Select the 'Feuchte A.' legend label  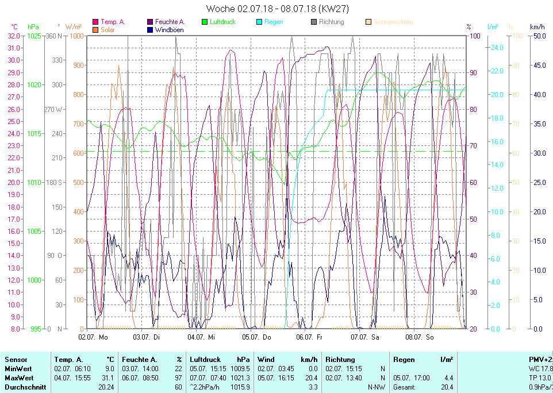click(x=170, y=22)
